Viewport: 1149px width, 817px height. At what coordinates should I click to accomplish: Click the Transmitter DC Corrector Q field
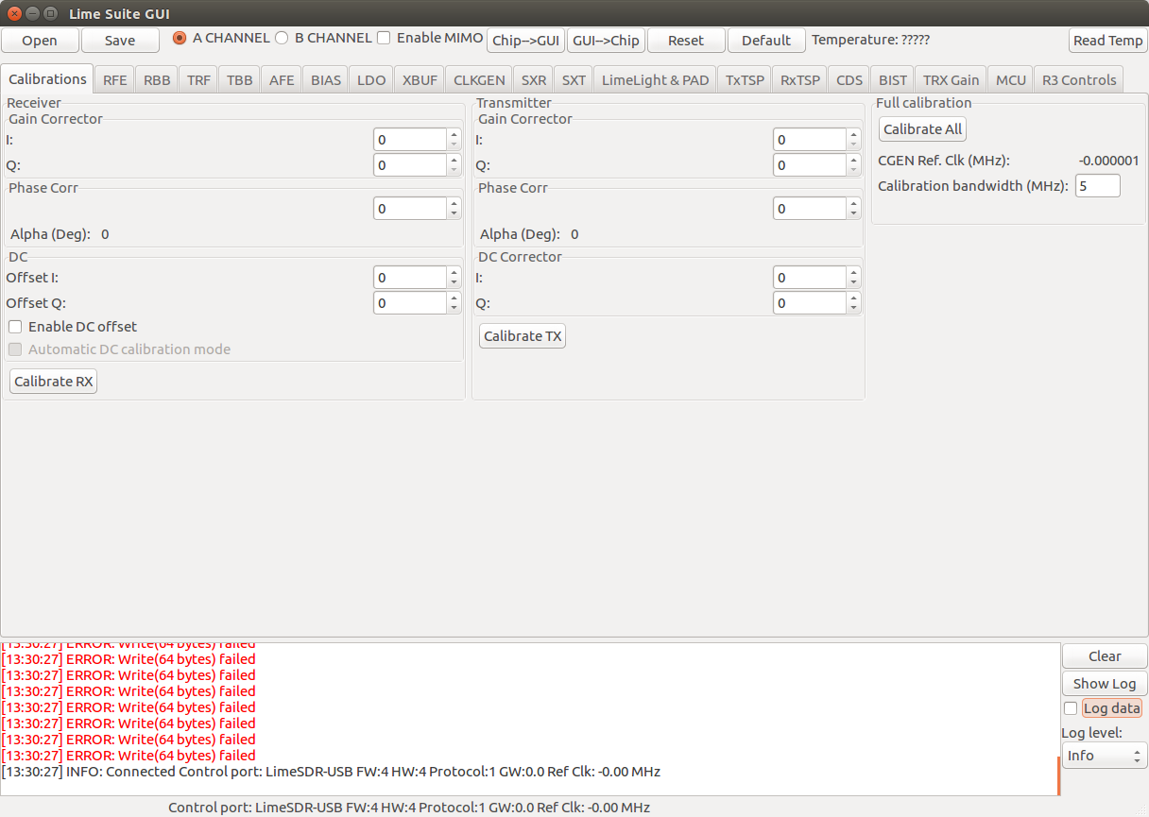point(810,303)
